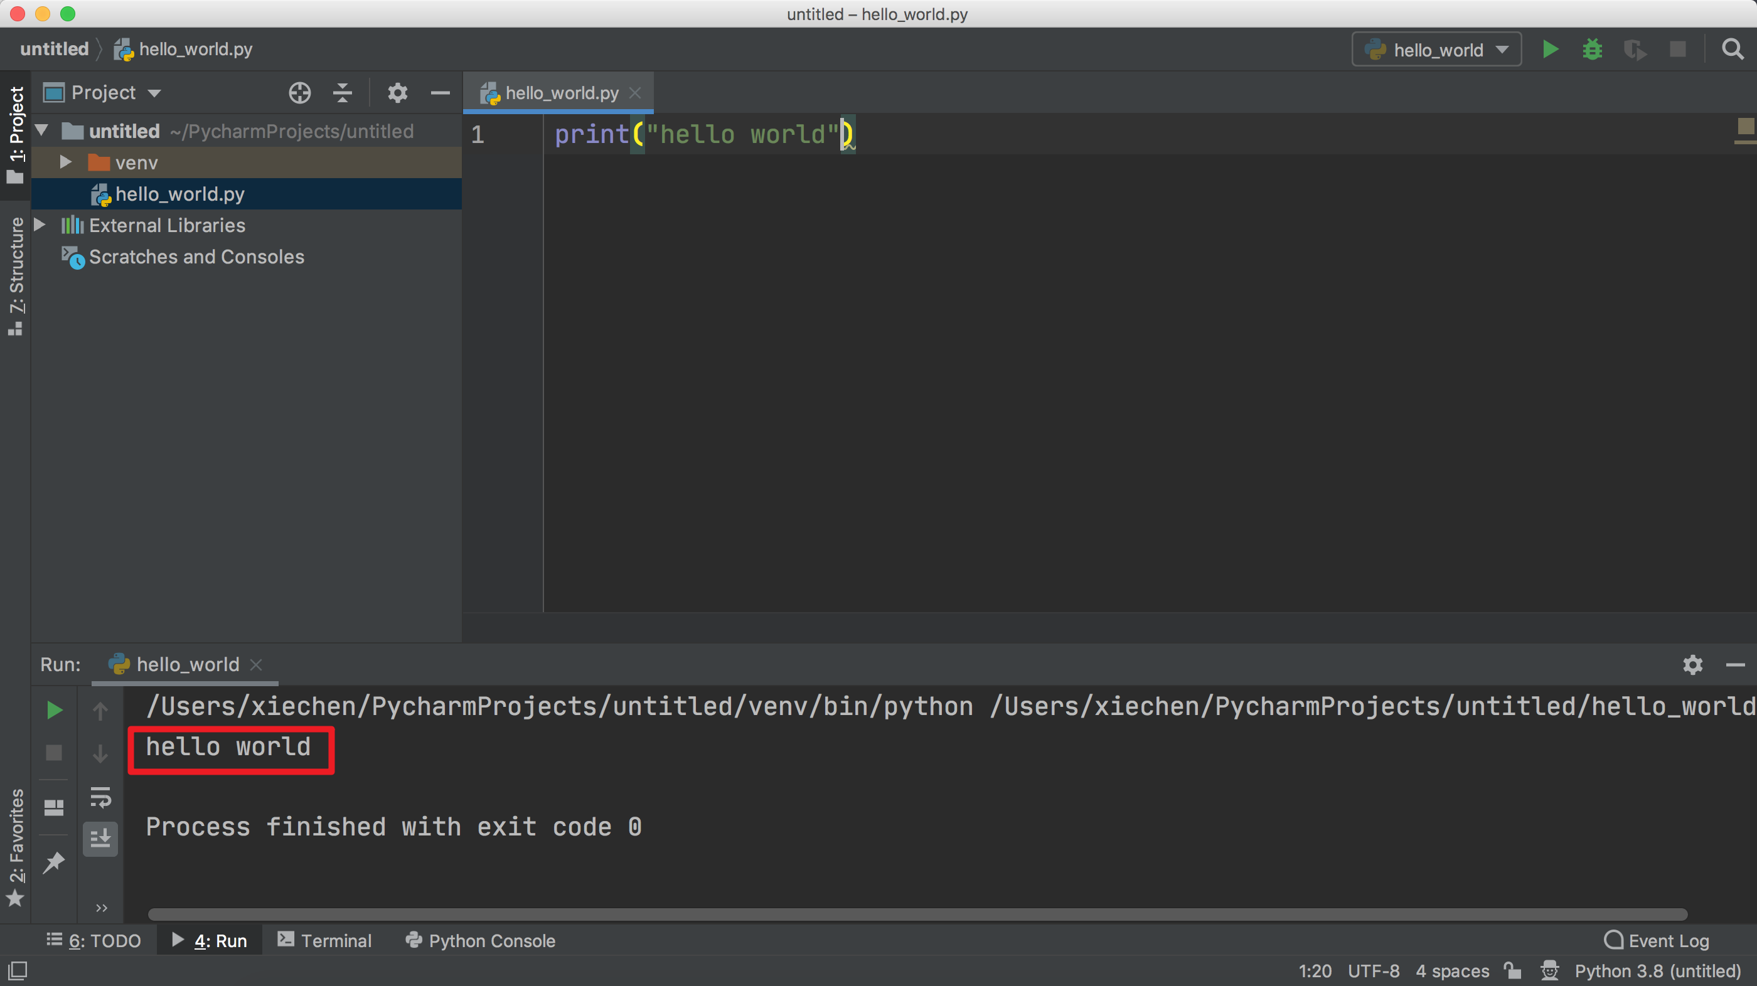
Task: Click the green Run button in top toolbar
Action: (x=1550, y=49)
